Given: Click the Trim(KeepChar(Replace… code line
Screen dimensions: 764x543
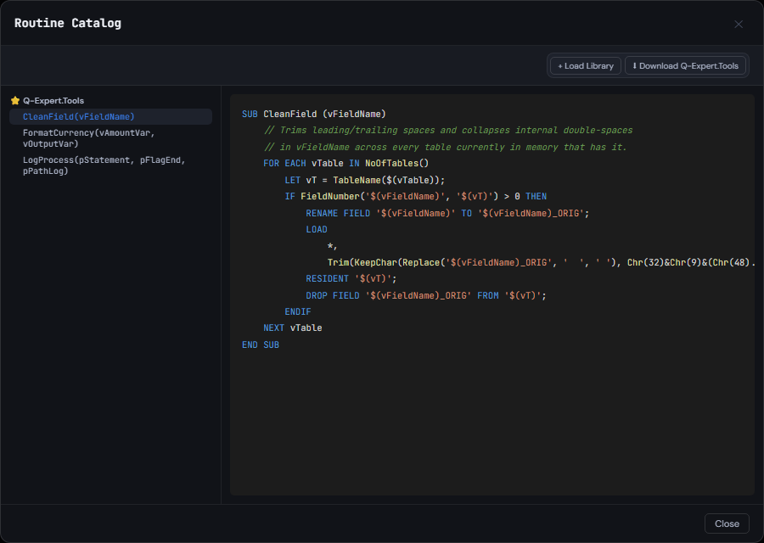Looking at the screenshot, I should pyautogui.click(x=541, y=262).
